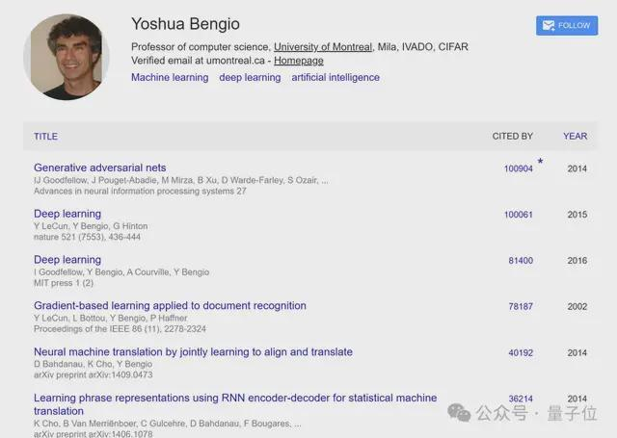Sort publications by the TITLE column header
Image resolution: width=617 pixels, height=438 pixels.
[x=45, y=137]
